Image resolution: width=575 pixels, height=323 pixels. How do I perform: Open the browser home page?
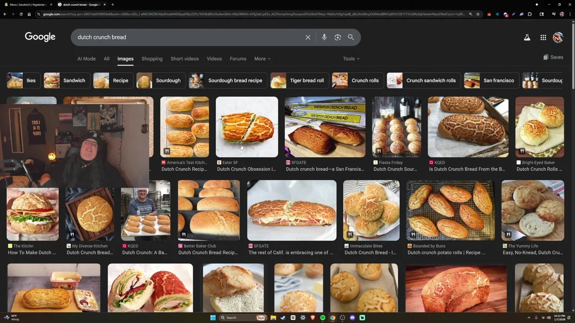coord(29,14)
